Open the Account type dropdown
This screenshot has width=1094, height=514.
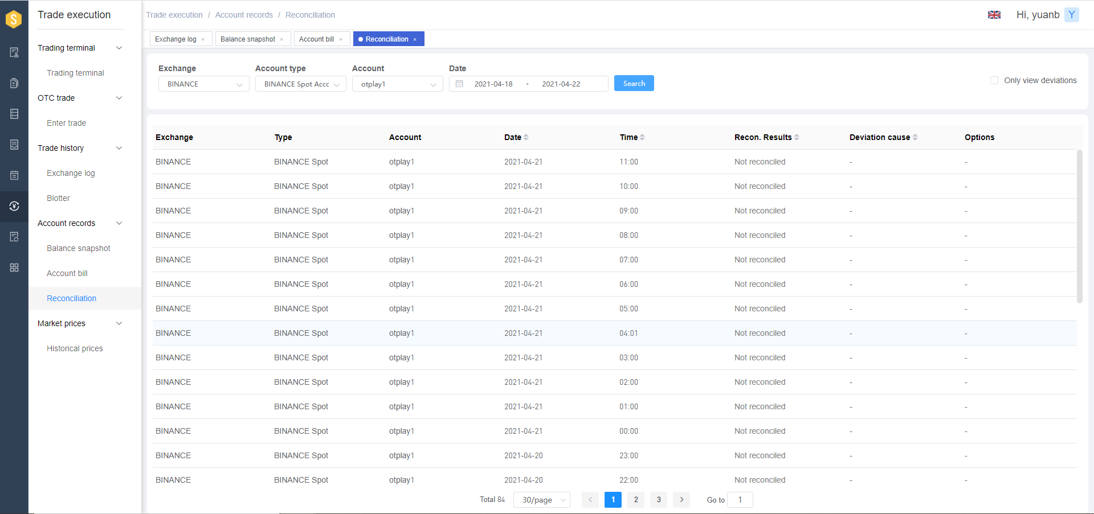[301, 84]
